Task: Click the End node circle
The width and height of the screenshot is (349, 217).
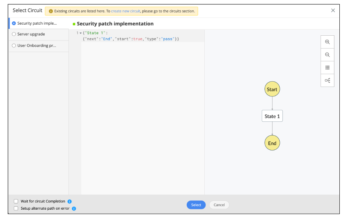Action: click(272, 143)
